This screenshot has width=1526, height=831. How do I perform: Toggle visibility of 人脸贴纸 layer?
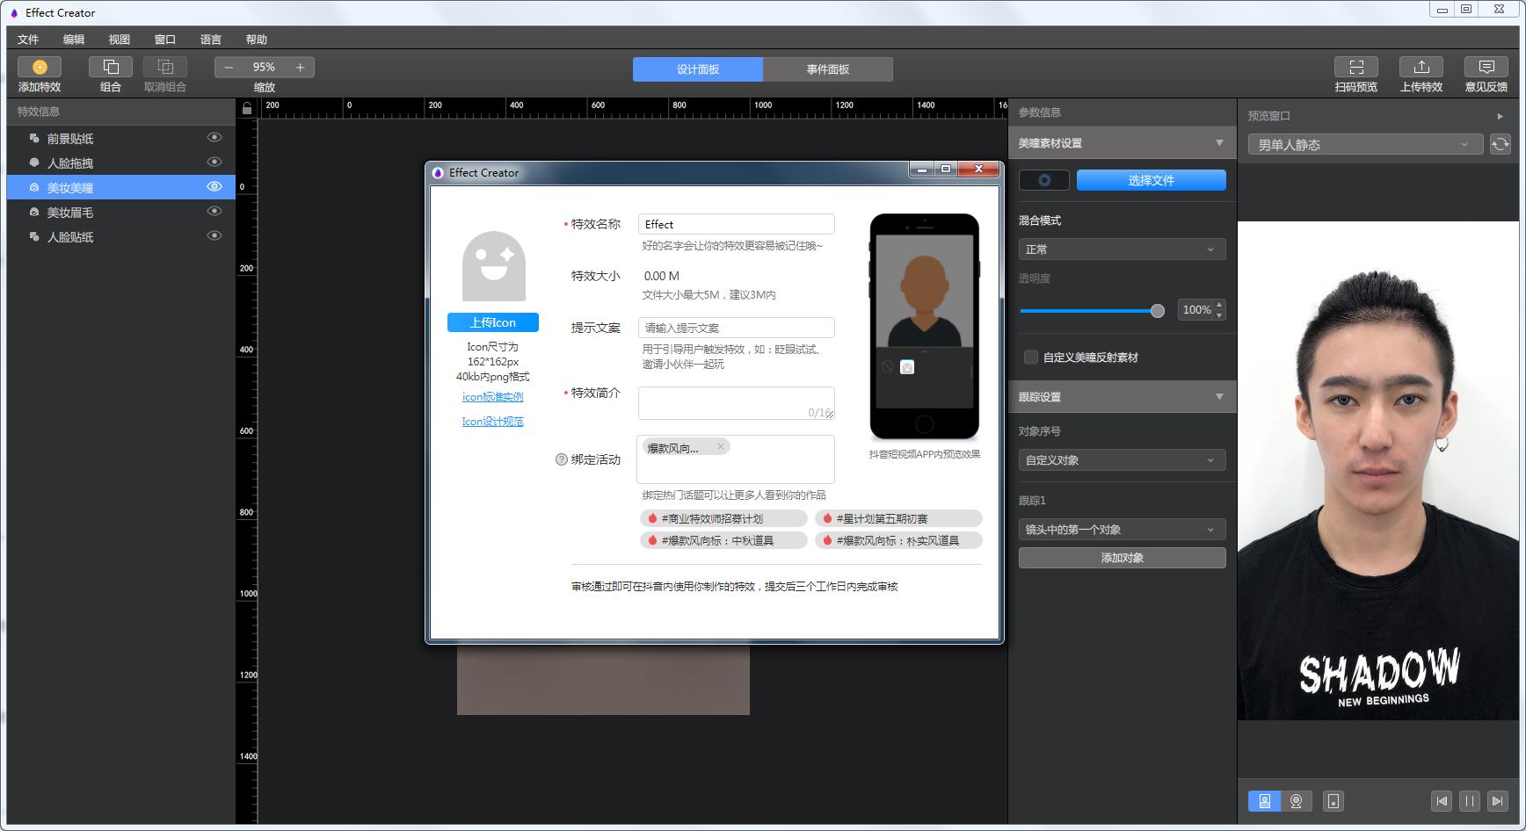pos(214,235)
